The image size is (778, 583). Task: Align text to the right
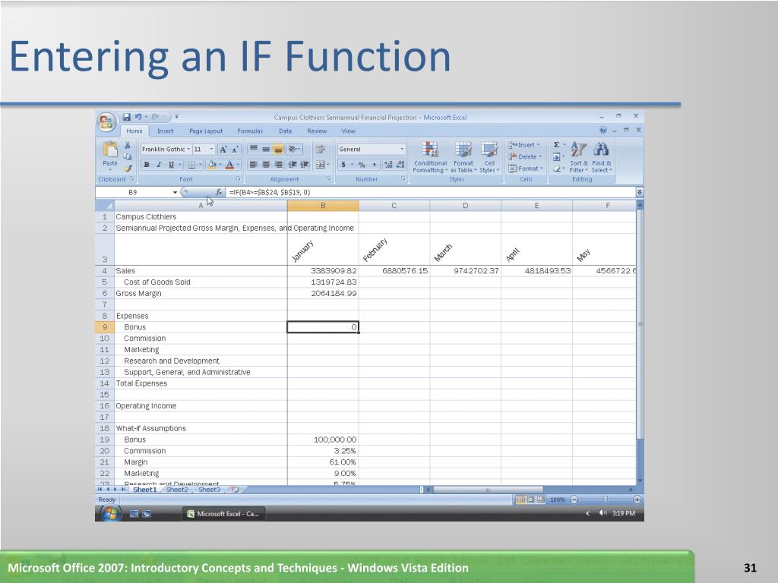(x=278, y=165)
